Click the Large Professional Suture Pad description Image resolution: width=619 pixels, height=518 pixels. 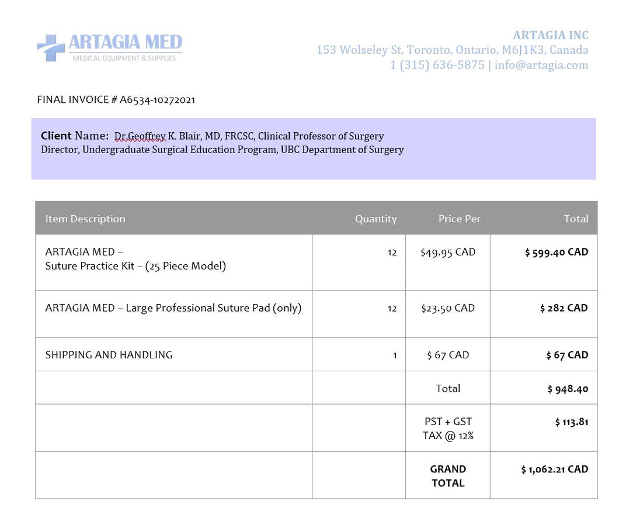(173, 308)
